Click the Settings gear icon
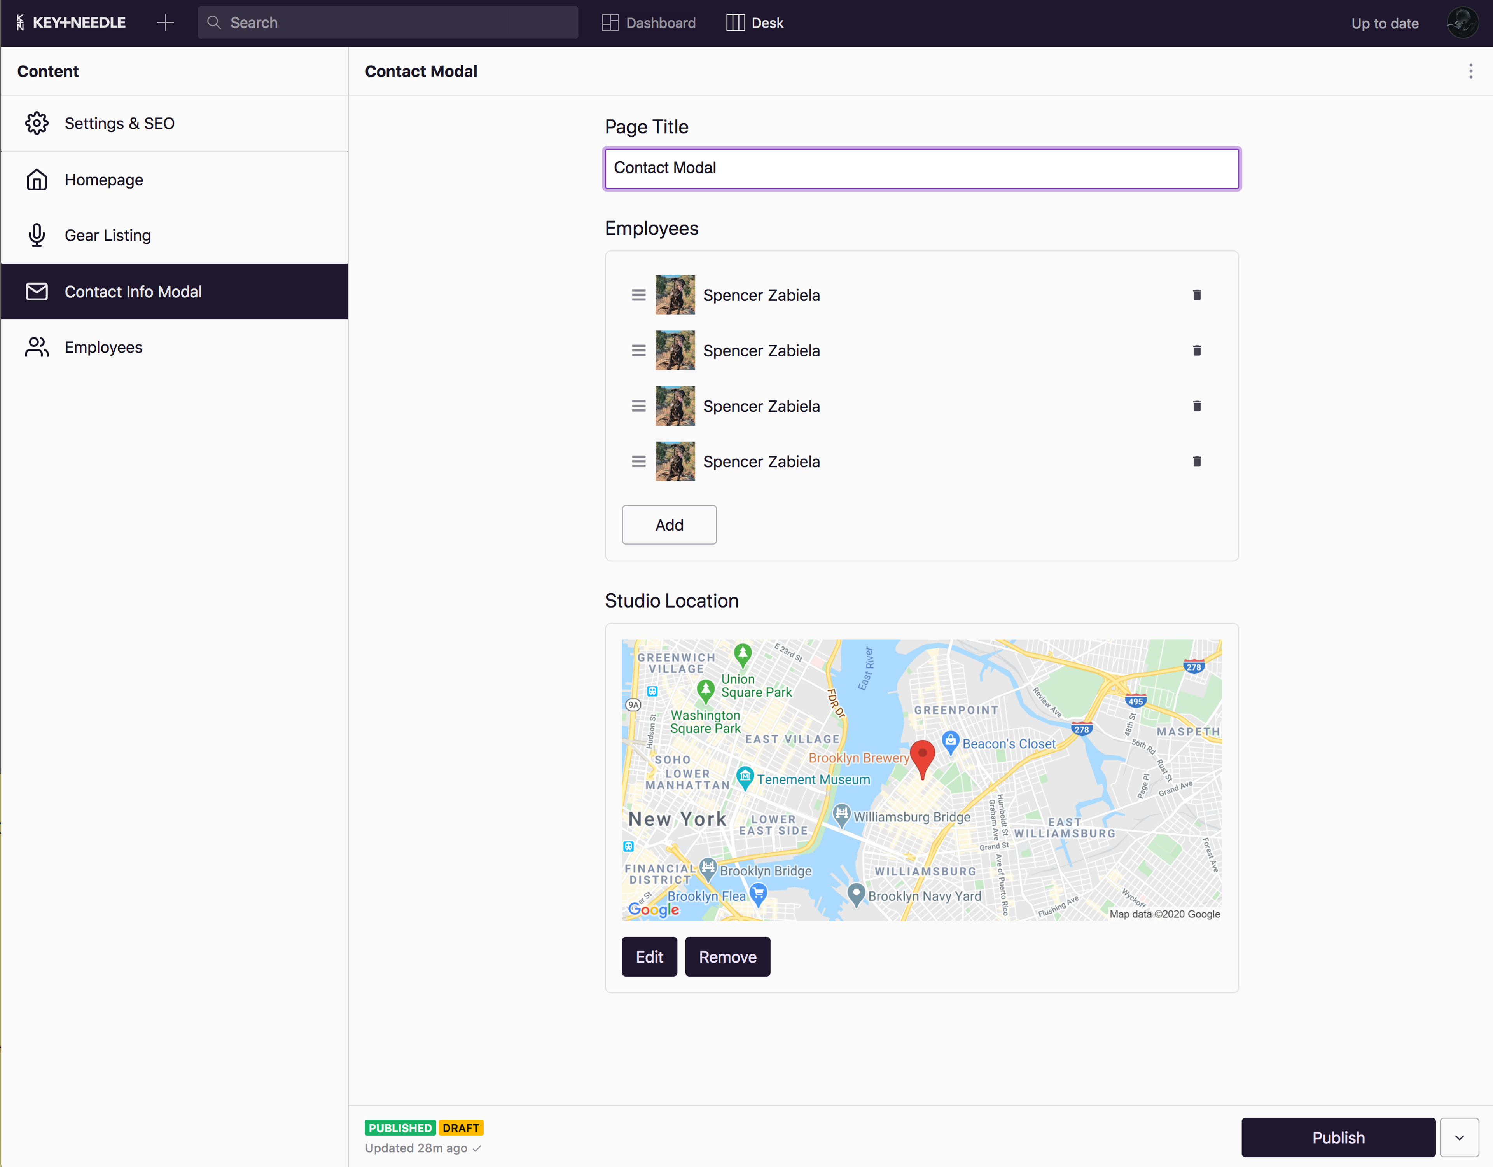This screenshot has width=1493, height=1167. pyautogui.click(x=37, y=123)
